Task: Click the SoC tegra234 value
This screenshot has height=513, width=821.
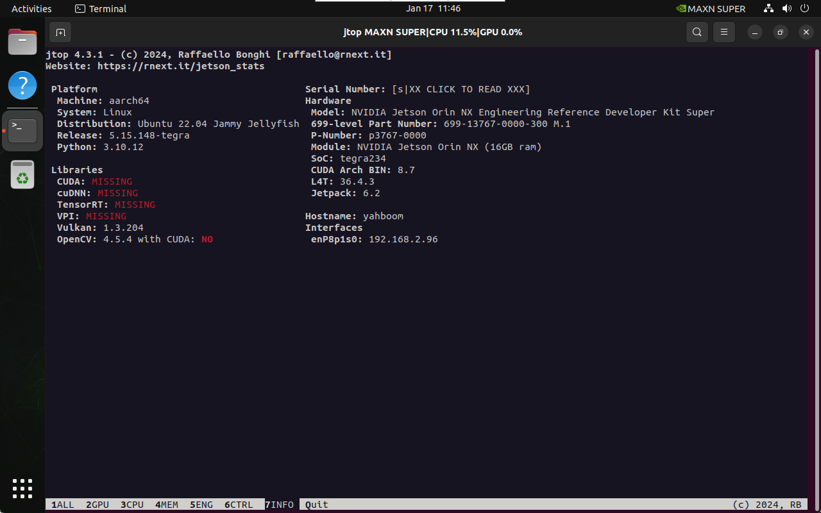Action: [363, 158]
